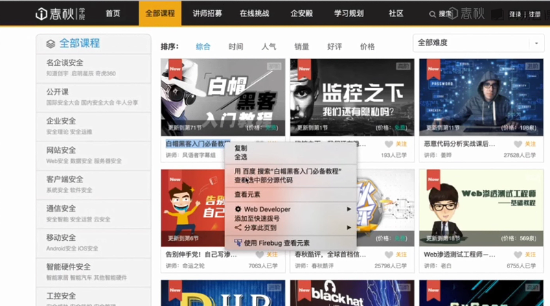Screen dimensions: 550x306
Task: Open the 首页 navigation tab
Action: point(113,14)
